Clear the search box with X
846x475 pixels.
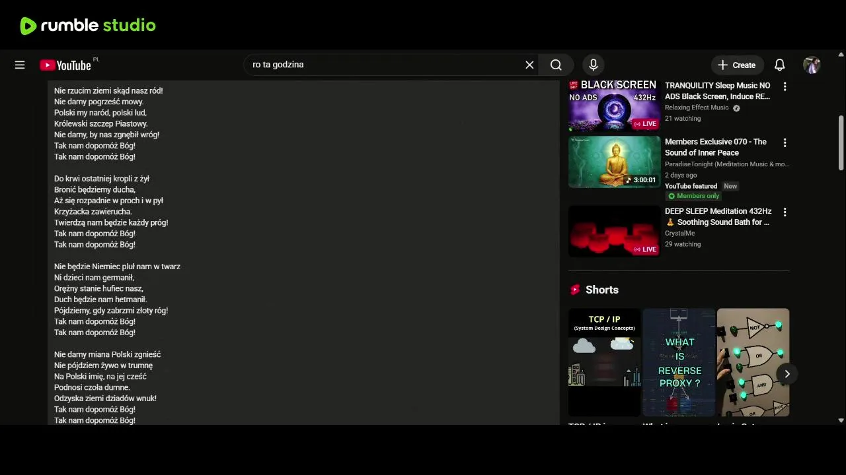pyautogui.click(x=529, y=65)
